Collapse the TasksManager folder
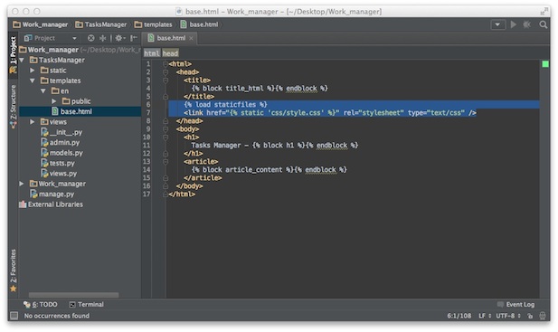 pos(22,60)
